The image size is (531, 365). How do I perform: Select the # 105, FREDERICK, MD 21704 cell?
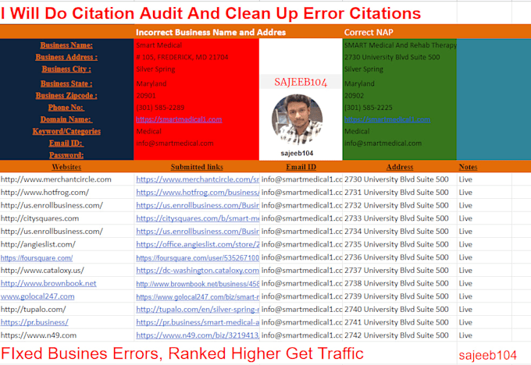(x=197, y=57)
